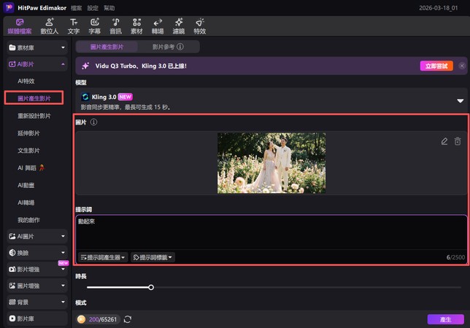
Task: Open the 幫助 menu
Action: pos(109,8)
